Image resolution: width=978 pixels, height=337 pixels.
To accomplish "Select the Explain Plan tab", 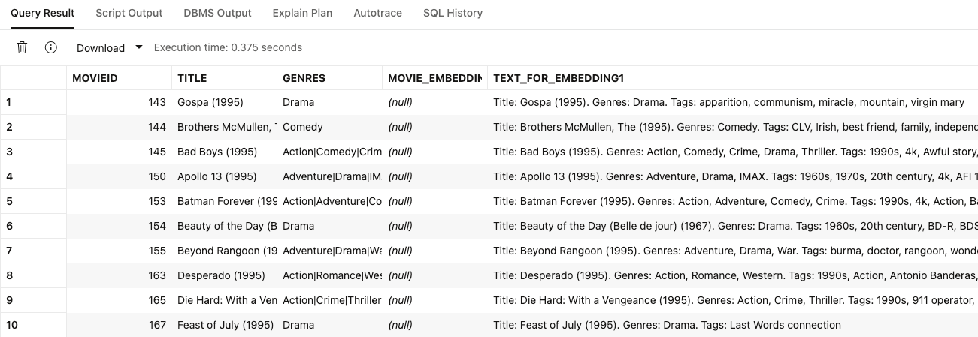I will (x=302, y=13).
